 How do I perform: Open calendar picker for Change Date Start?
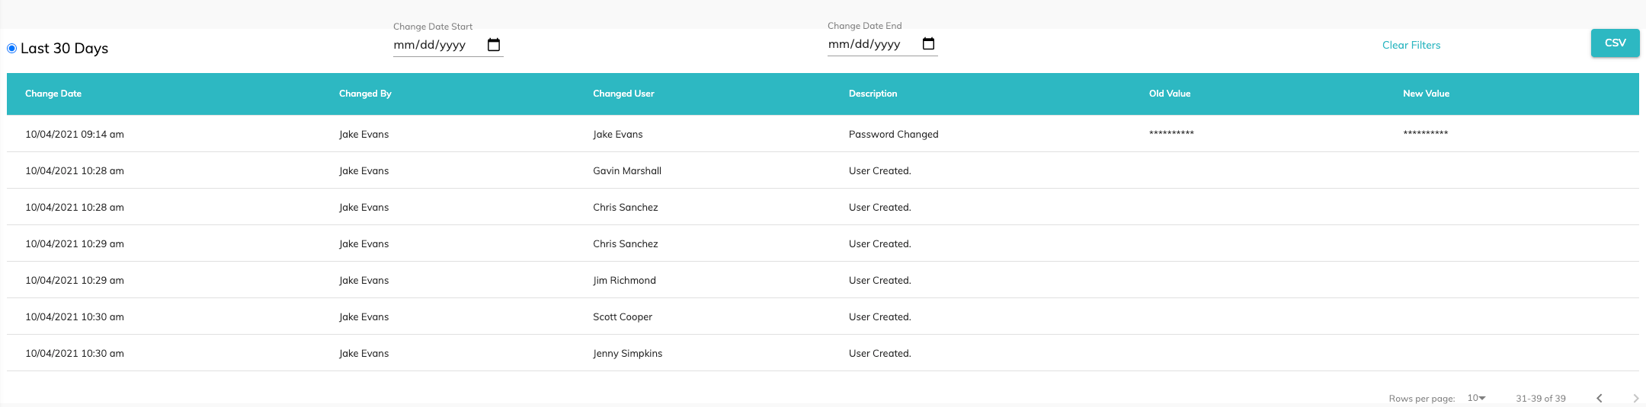click(x=494, y=45)
